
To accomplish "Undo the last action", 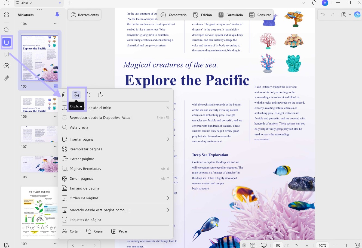I will tap(323, 15).
